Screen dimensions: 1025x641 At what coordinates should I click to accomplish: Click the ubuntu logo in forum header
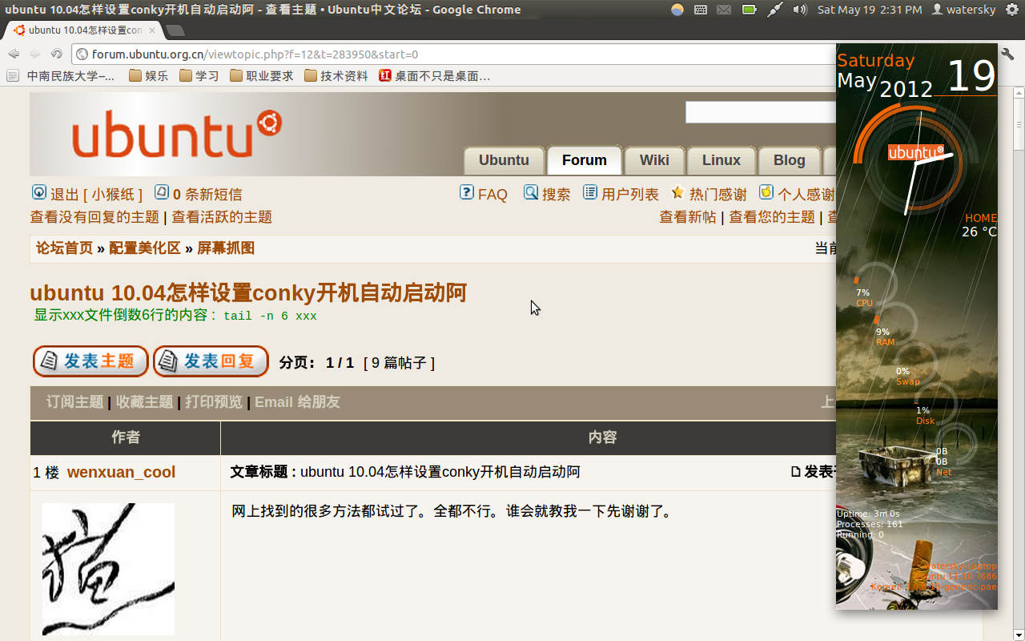tap(177, 135)
